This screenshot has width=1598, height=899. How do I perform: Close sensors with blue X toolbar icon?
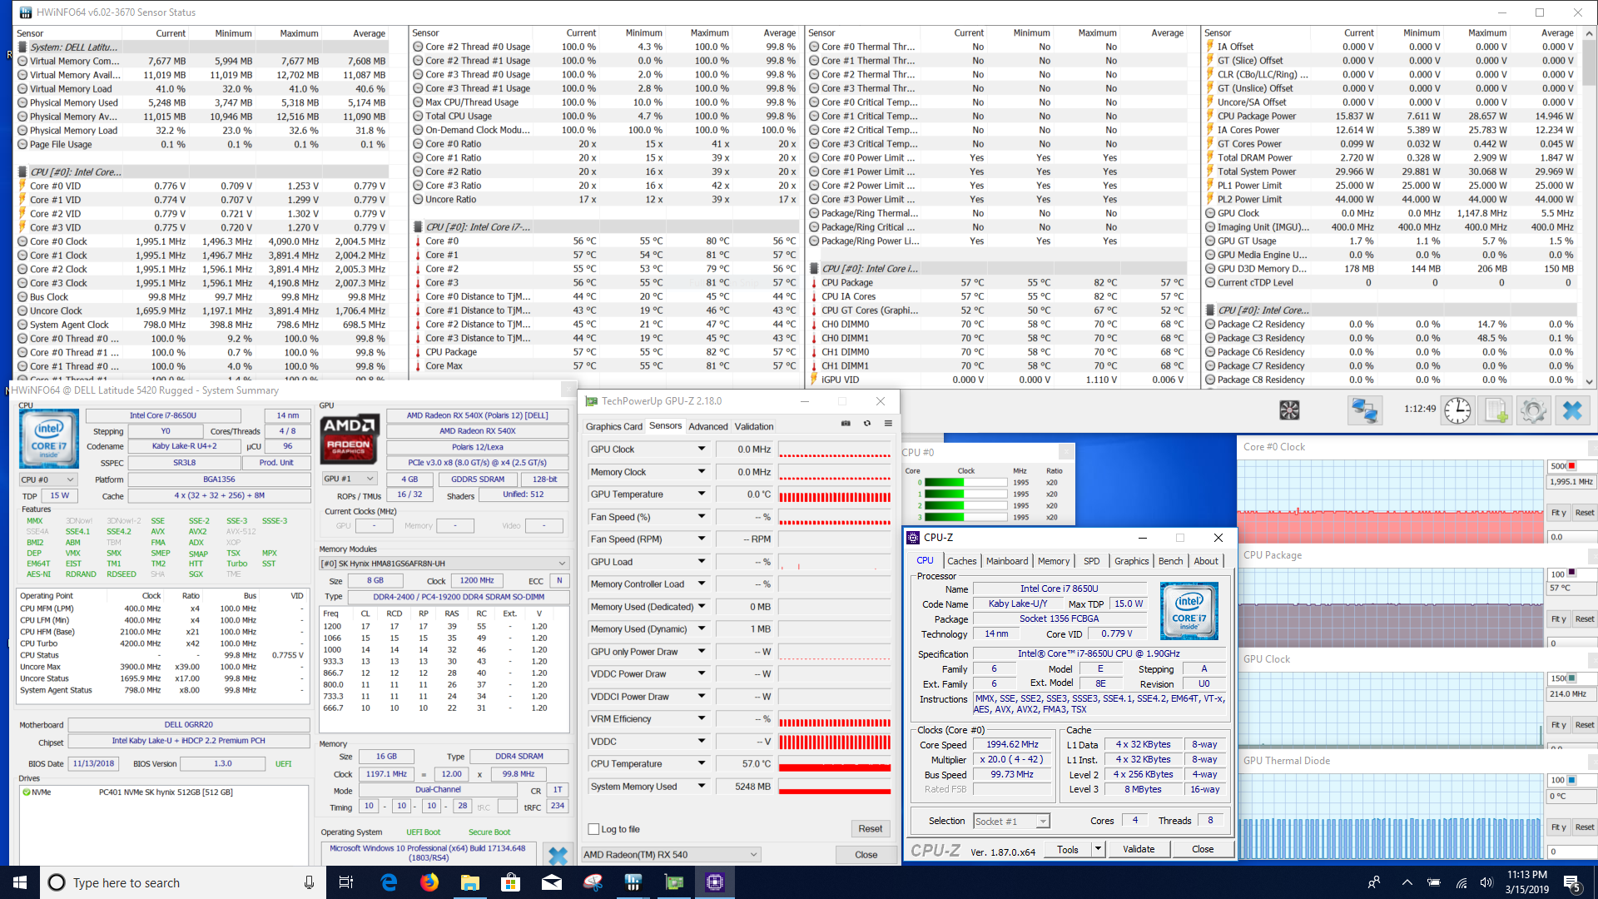click(1572, 410)
